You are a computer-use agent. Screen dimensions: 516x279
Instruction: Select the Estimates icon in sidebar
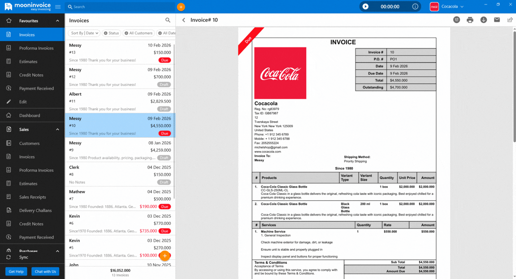[27, 61]
